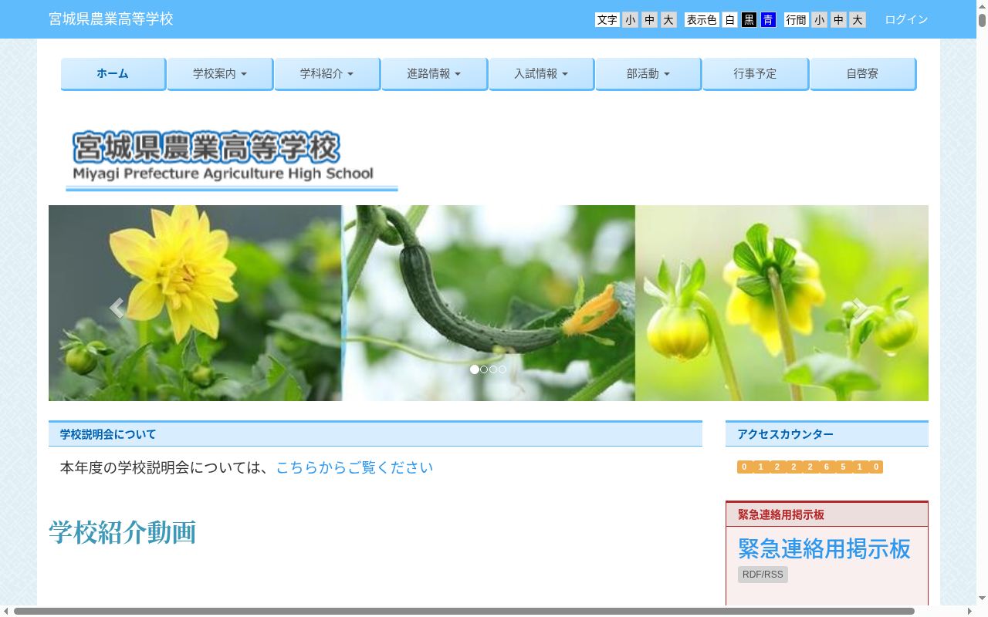988x617 pixels.
Task: Expand the 学校案内 dropdown menu
Action: click(x=220, y=74)
